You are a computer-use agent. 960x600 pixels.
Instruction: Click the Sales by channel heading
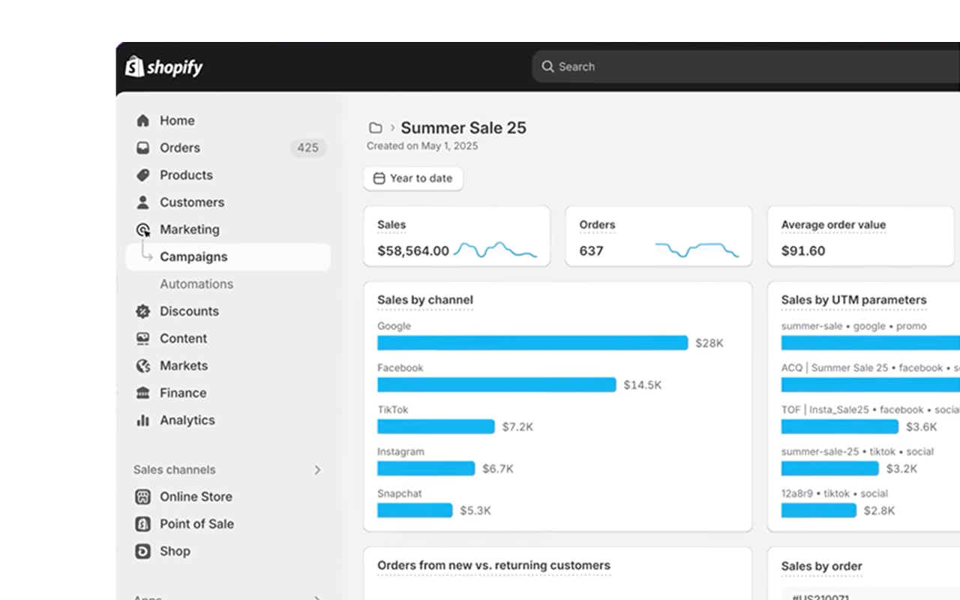[x=424, y=300]
